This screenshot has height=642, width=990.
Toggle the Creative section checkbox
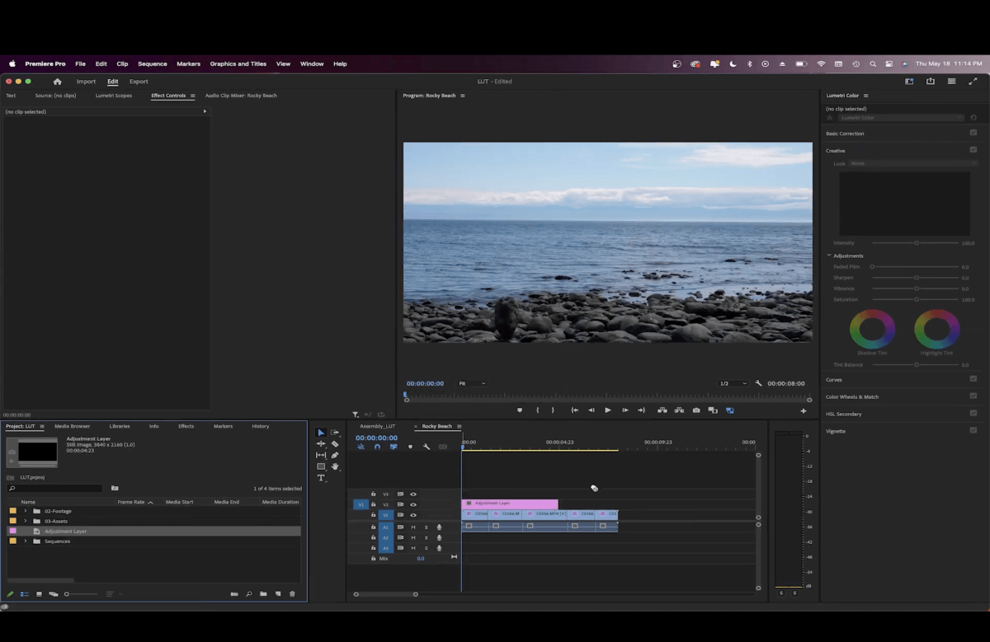tap(973, 150)
